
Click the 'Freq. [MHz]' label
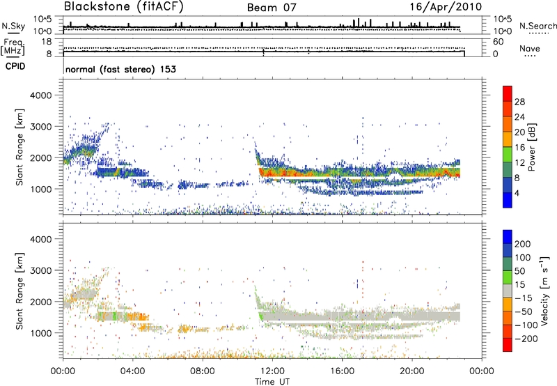[x=13, y=47]
